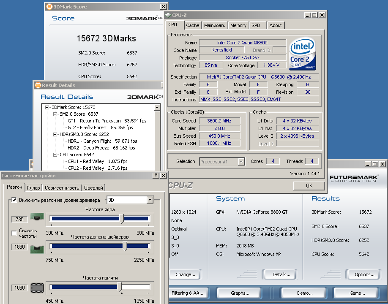The height and width of the screenshot is (304, 388).
Task: Open the SPD tab
Action: tap(256, 25)
